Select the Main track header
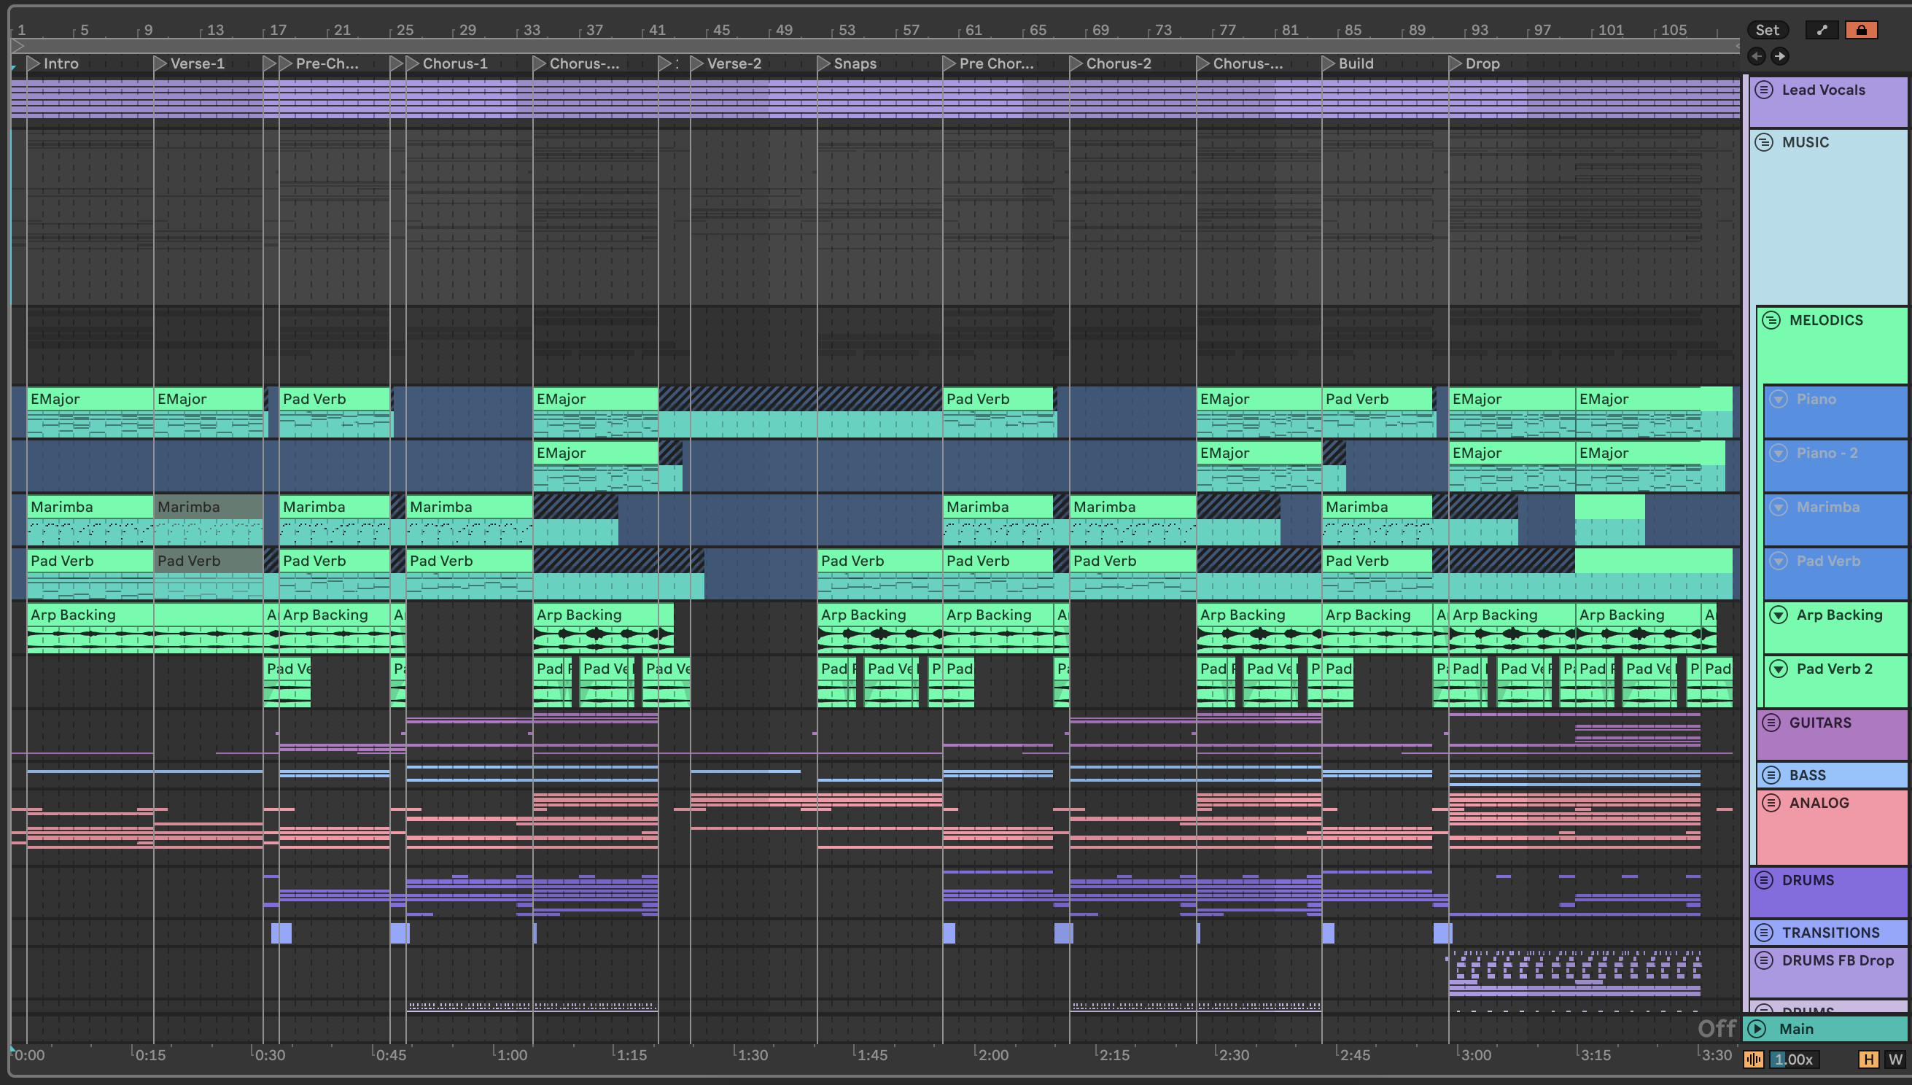The height and width of the screenshot is (1085, 1912). 1826,1029
